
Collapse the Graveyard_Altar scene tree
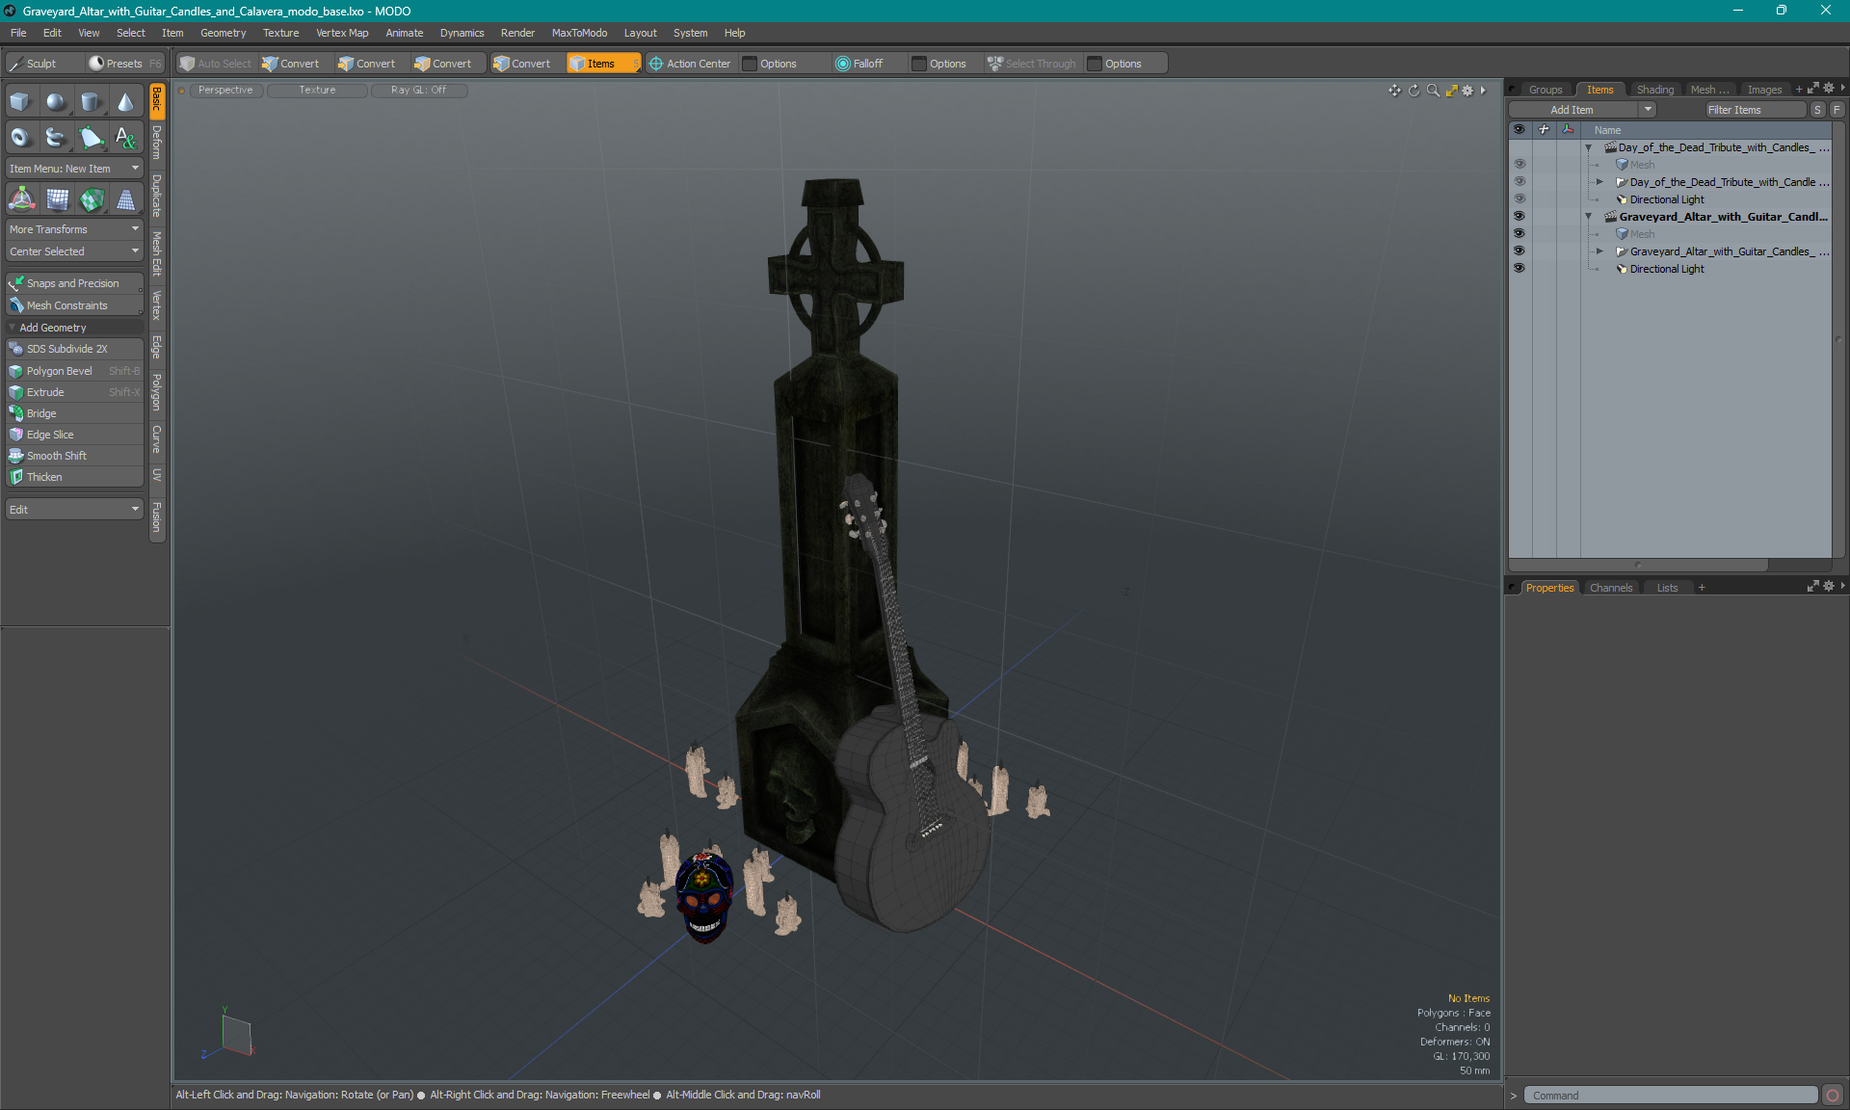click(1589, 217)
